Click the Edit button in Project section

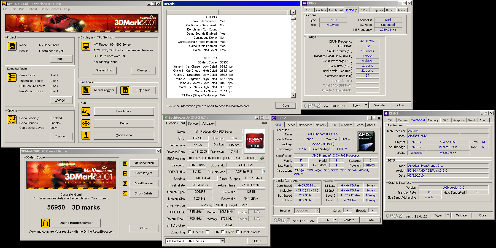click(x=61, y=59)
